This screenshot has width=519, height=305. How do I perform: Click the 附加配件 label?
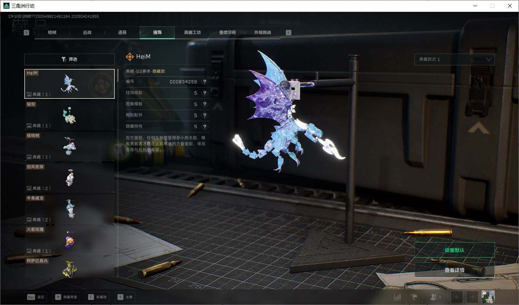point(134,115)
